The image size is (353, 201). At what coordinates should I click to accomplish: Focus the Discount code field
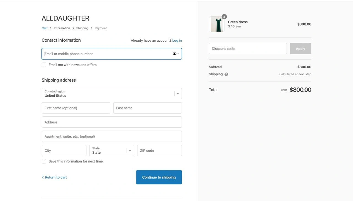[x=248, y=49]
